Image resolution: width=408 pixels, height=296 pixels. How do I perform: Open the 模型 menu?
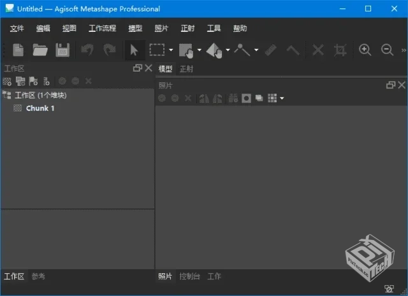click(x=135, y=28)
